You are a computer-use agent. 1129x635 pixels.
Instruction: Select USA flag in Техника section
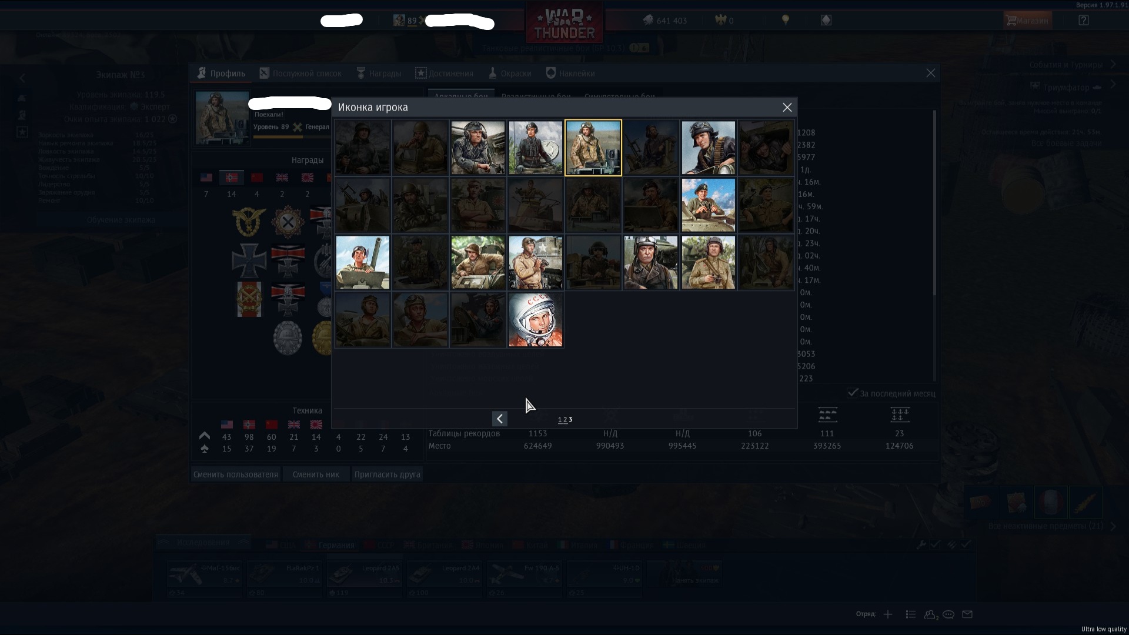click(227, 424)
